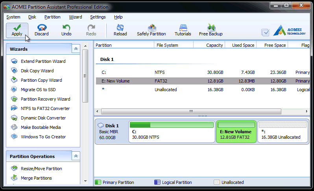This screenshot has height=191, width=314.
Task: Click the blue Logical Partition legend swatch
Action: pos(157,182)
